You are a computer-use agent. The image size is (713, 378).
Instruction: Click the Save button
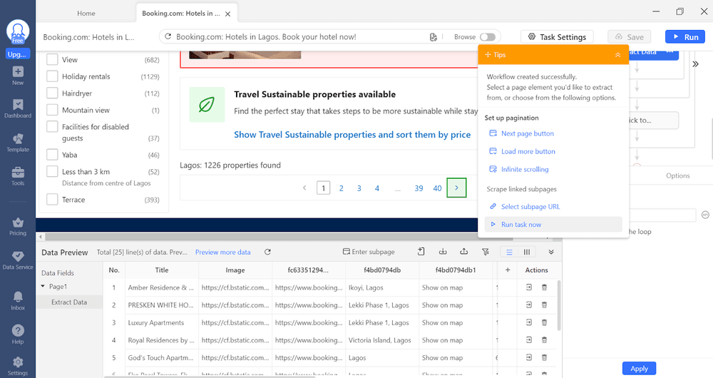point(630,37)
